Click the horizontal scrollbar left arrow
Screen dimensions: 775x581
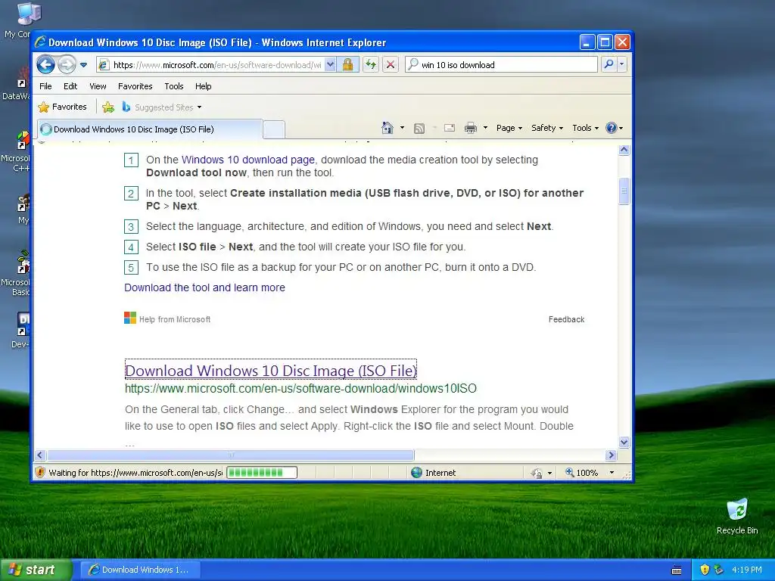[41, 455]
